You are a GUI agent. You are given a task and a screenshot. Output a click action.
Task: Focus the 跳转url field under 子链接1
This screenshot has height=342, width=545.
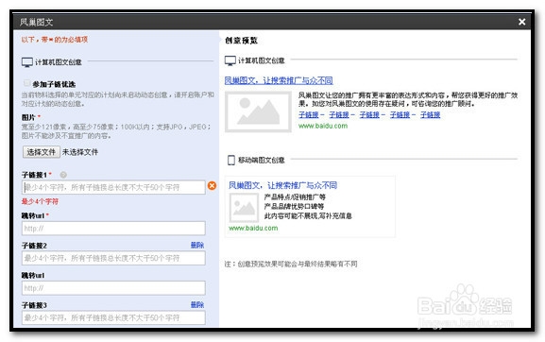113,229
